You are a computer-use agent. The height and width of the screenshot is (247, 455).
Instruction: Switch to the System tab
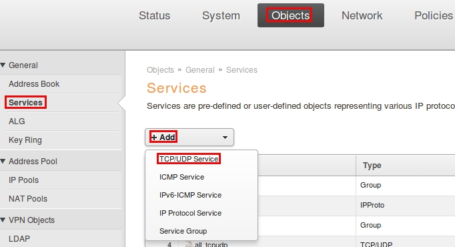[221, 15]
